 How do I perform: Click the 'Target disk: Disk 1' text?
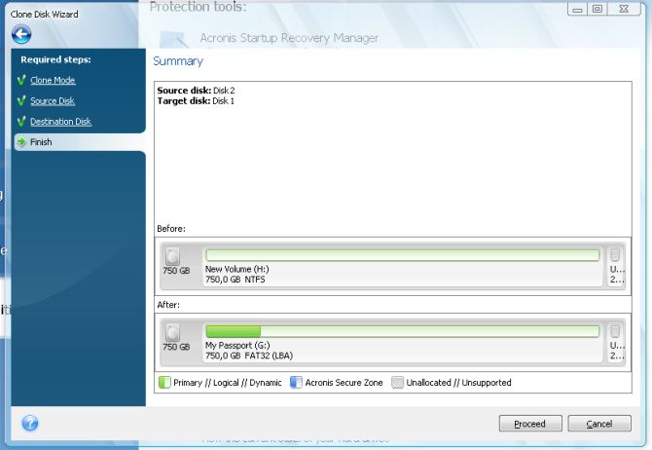tap(196, 100)
